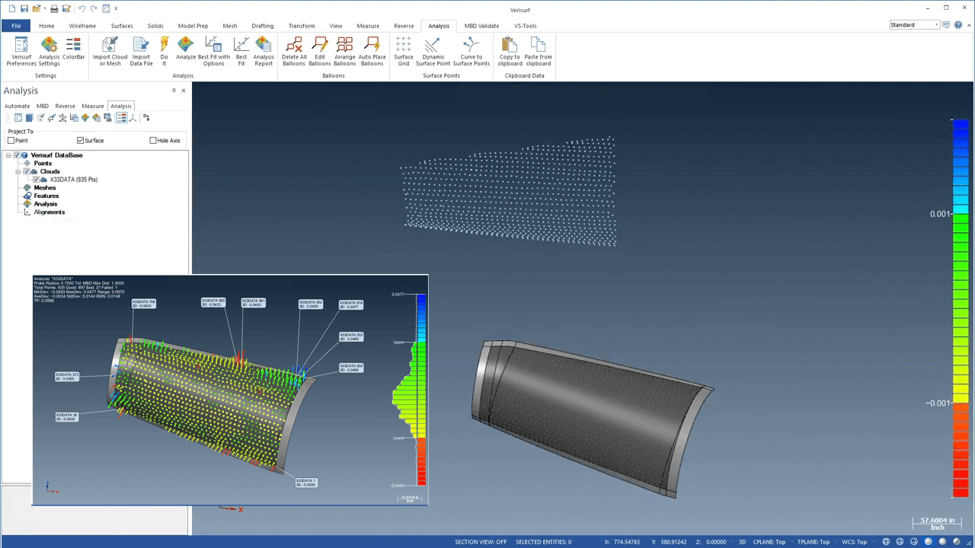Image resolution: width=975 pixels, height=548 pixels.
Task: Click Delete All Balloons
Action: [x=294, y=49]
